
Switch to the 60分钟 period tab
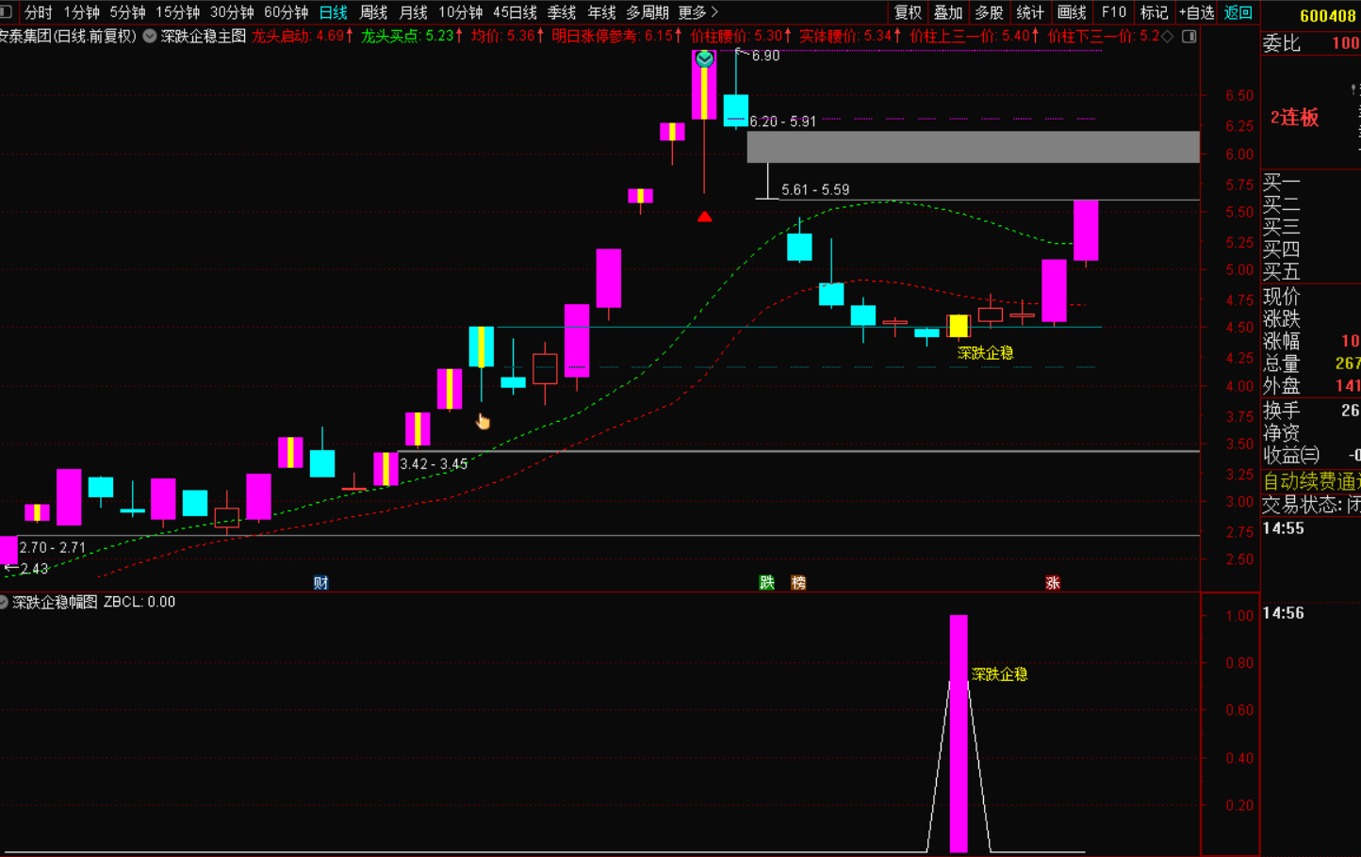[x=286, y=12]
